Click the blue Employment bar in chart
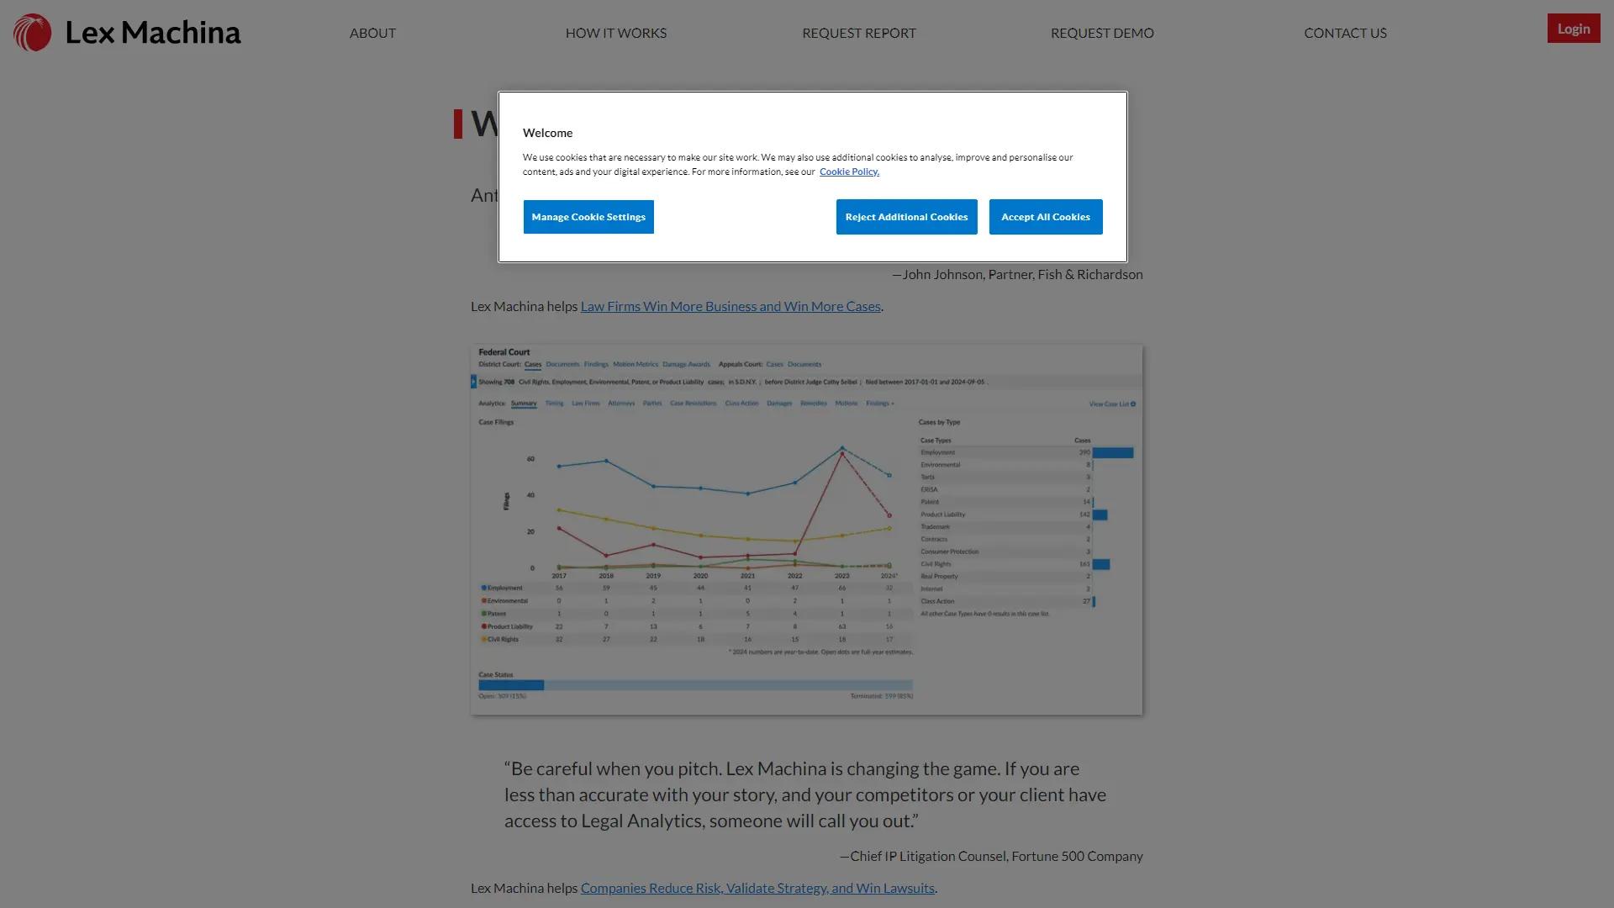Screen dimensions: 1614x908 (1112, 452)
